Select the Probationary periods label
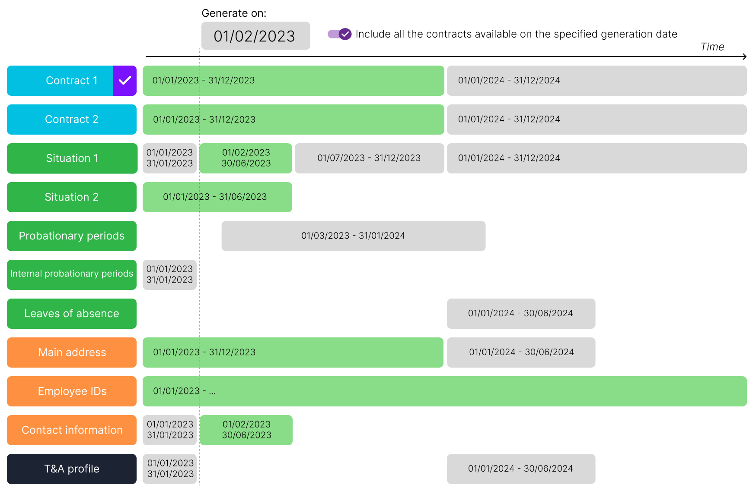The image size is (756, 491). pyautogui.click(x=72, y=236)
